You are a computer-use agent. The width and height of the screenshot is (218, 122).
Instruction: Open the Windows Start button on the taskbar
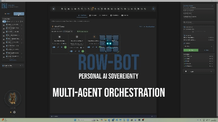[75, 120]
